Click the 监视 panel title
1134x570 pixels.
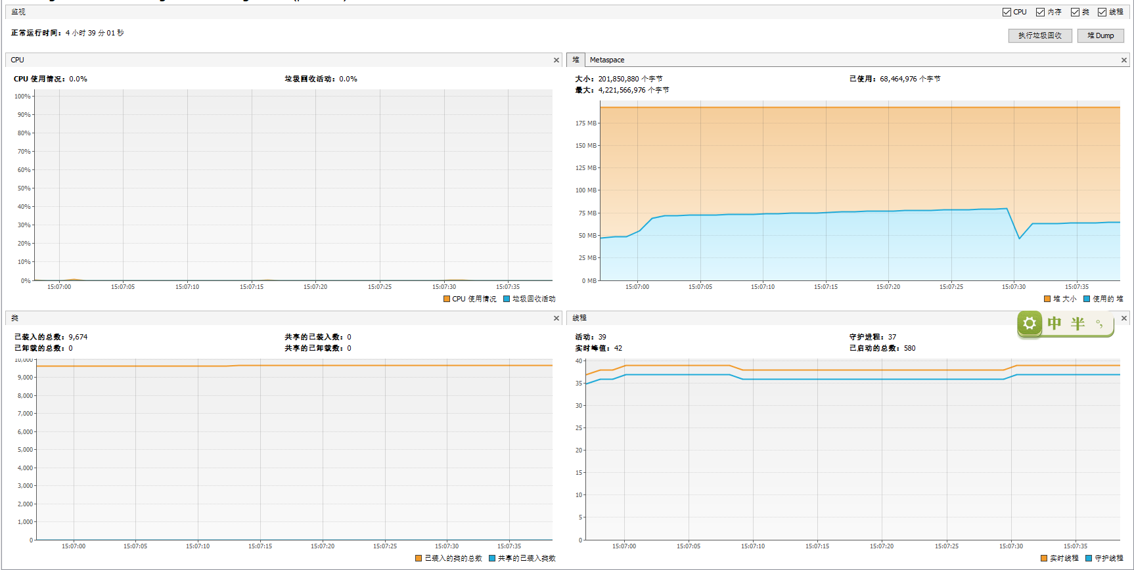point(18,12)
